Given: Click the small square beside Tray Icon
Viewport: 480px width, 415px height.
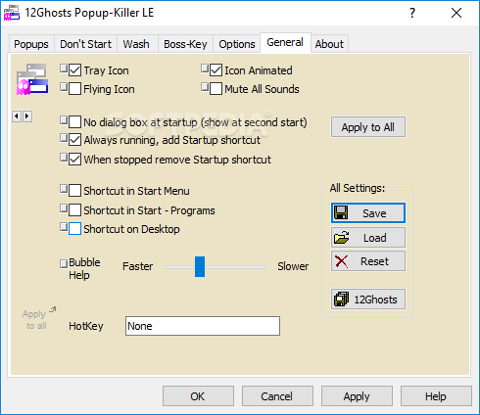Looking at the screenshot, I should click(x=64, y=69).
